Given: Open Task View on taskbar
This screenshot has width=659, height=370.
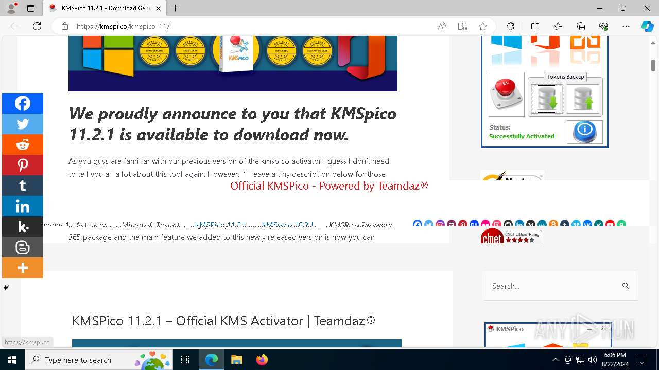Looking at the screenshot, I should (185, 360).
